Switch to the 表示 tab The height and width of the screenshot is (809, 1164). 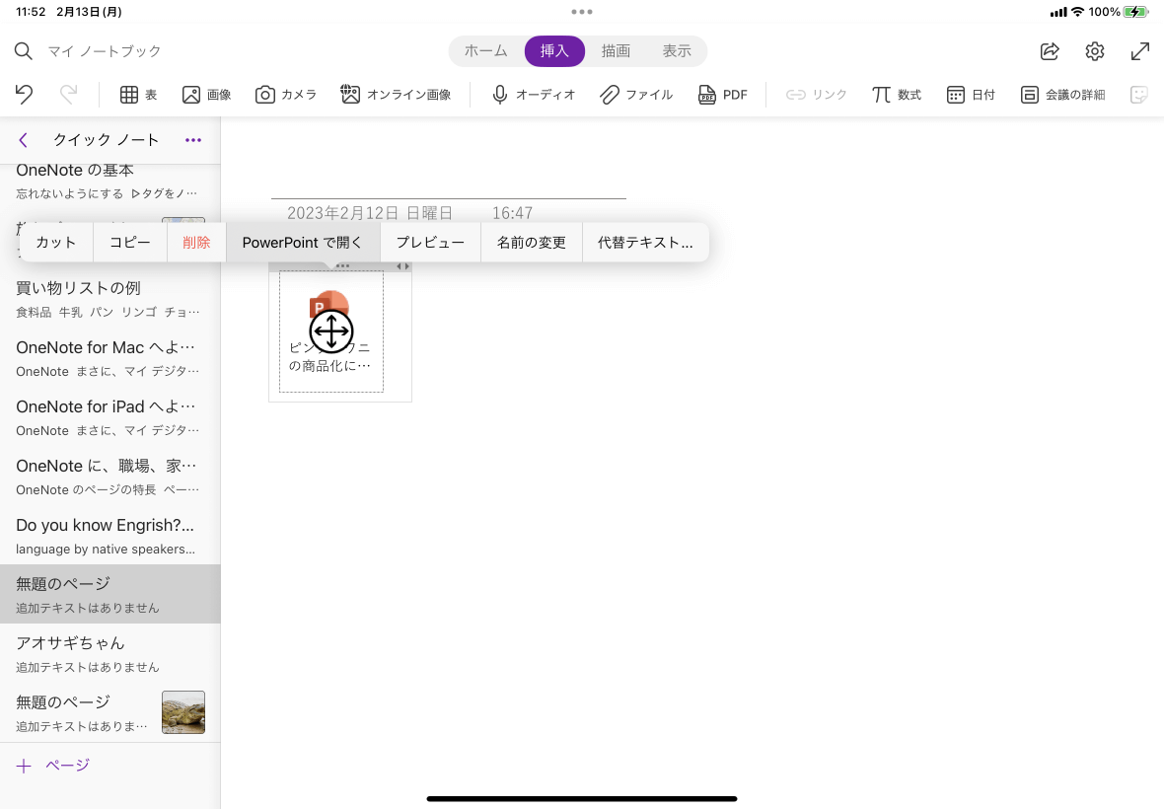pyautogui.click(x=677, y=51)
